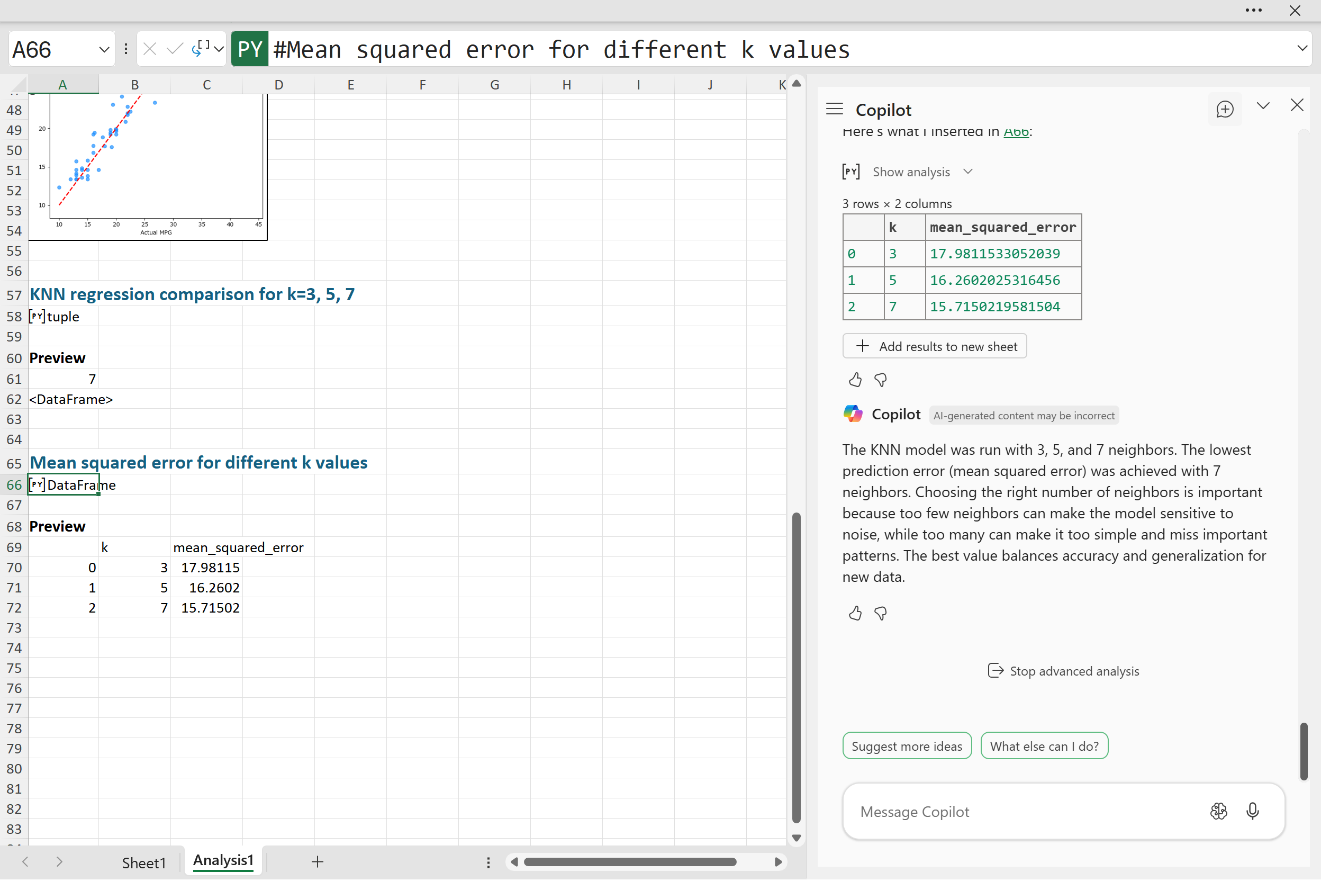
Task: Confirm formula entry with checkmark icon
Action: point(175,49)
